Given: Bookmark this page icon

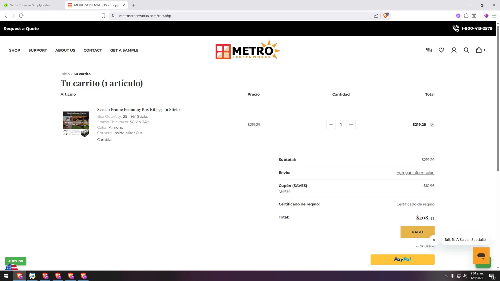Looking at the screenshot, I should [103, 16].
